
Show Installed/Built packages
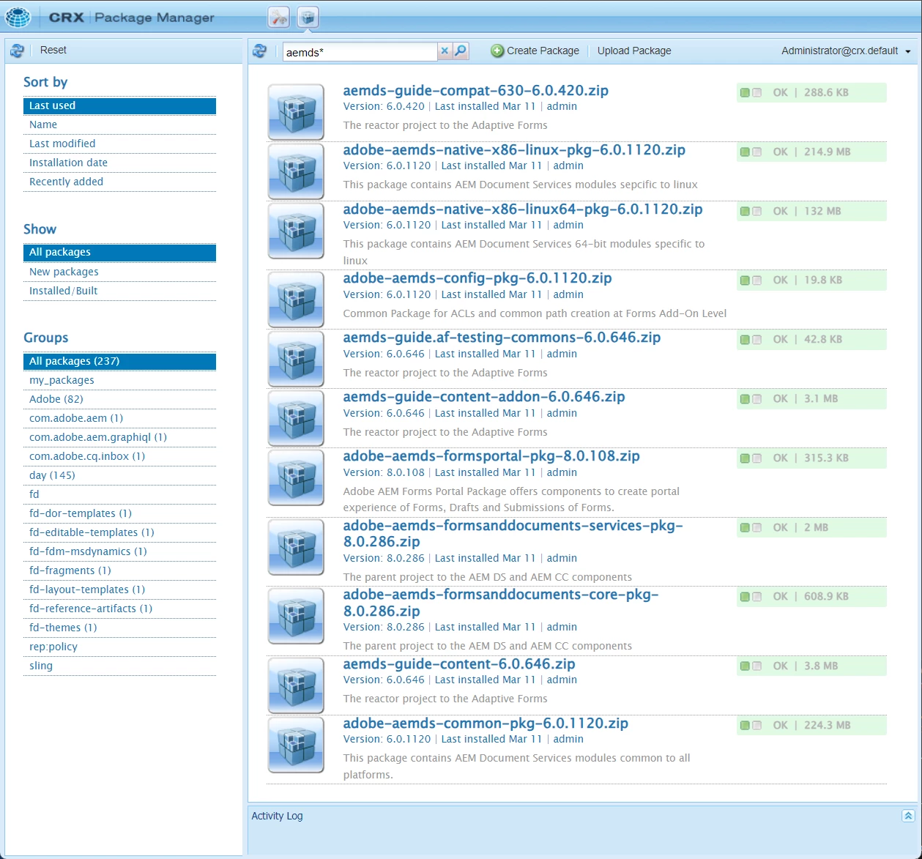point(119,291)
